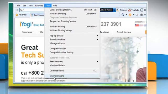Close the open Tools menu
Viewport: 168px width, 94px height.
click(48, 5)
